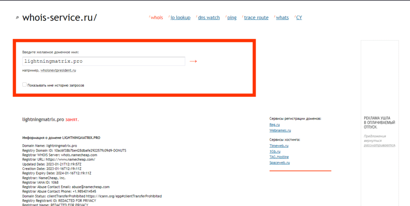Click the ad link 'Предложения вернуться рассматриваются'

pyautogui.click(x=380, y=141)
